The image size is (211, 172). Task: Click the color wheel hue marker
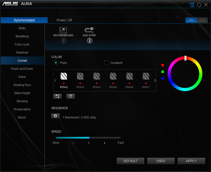point(186,58)
